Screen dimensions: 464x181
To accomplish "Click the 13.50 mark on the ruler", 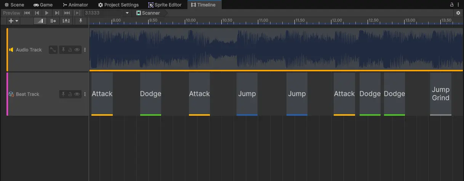I will [x=446, y=20].
